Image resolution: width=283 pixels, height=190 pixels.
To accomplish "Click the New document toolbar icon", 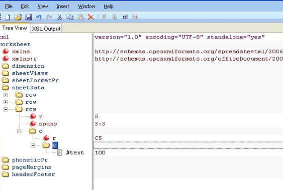I will coord(8,17).
